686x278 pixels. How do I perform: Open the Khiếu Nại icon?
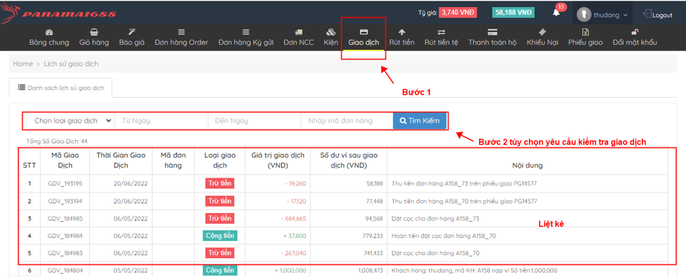coord(543,32)
